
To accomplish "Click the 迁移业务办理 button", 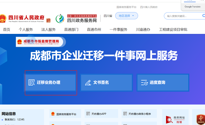I will click(x=50, y=83).
